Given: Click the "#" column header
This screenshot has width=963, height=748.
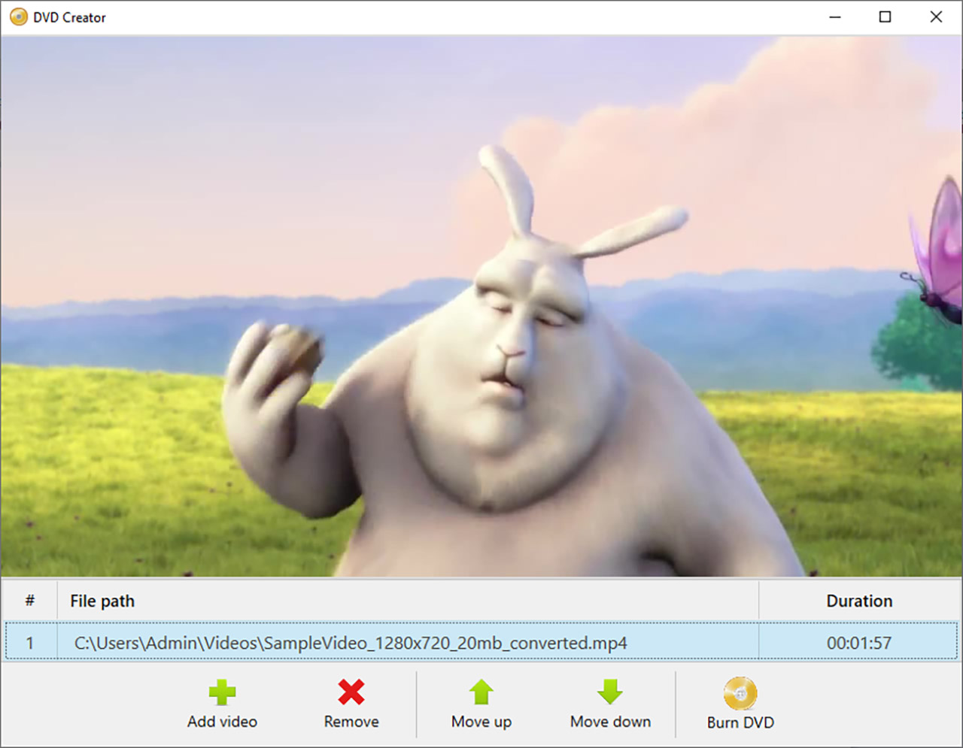Looking at the screenshot, I should [x=30, y=601].
